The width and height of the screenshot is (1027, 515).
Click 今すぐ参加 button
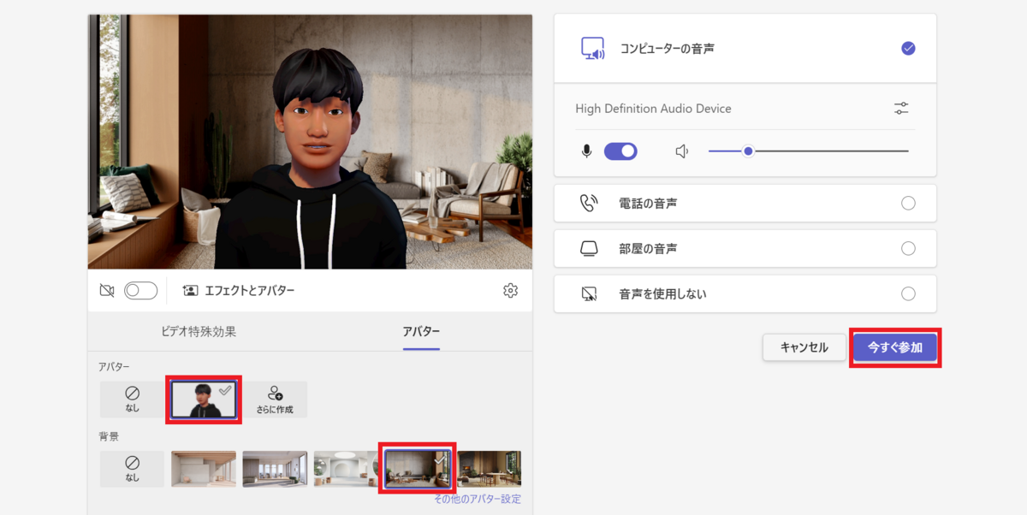coord(895,348)
